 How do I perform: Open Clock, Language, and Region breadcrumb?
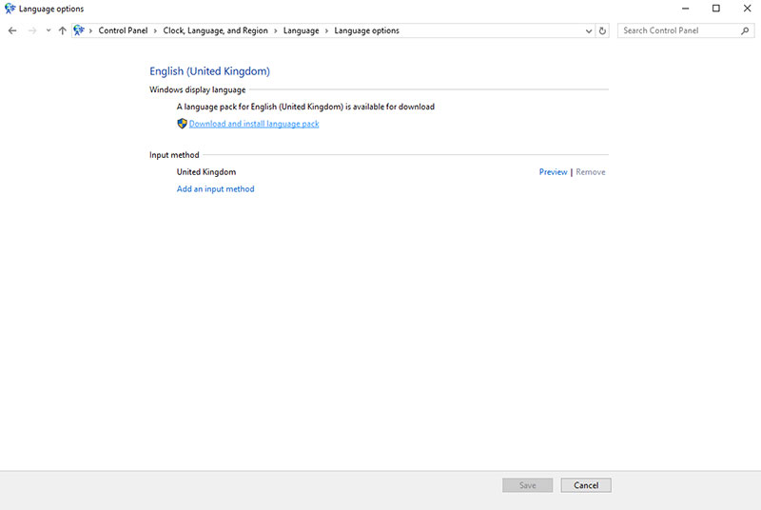[215, 30]
